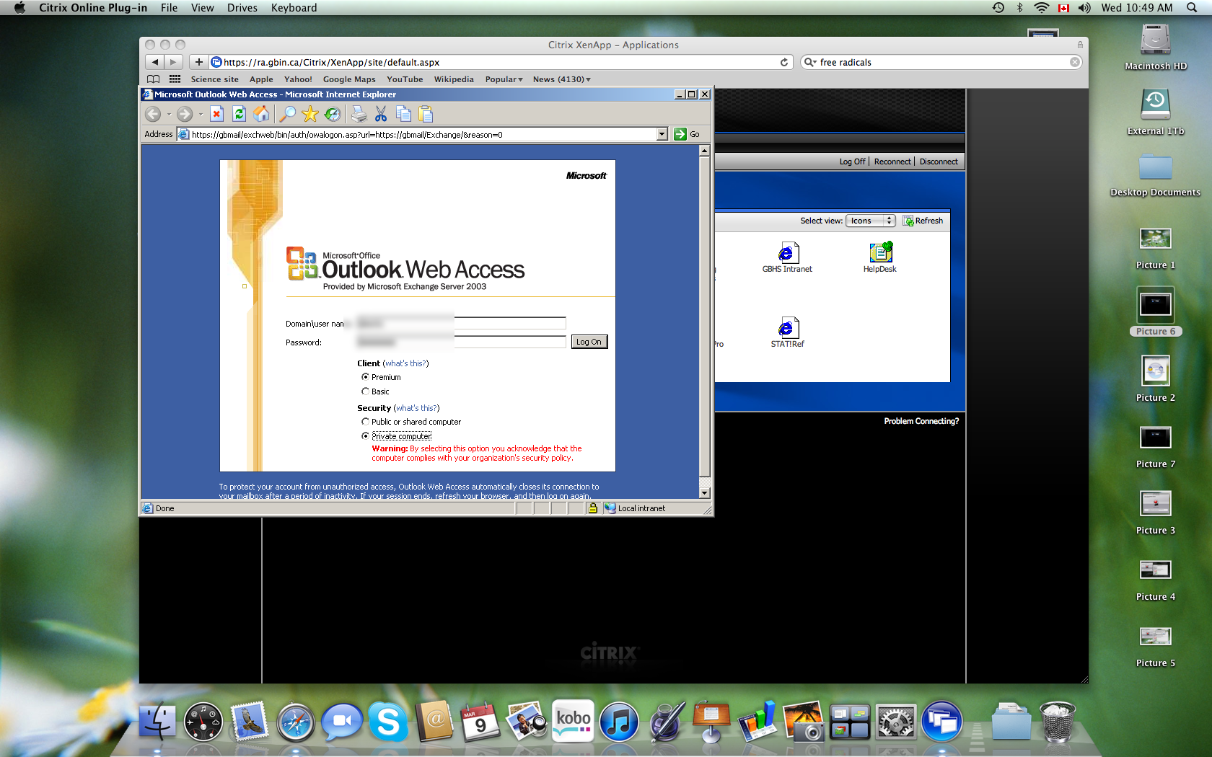Image resolution: width=1212 pixels, height=757 pixels.
Task: Open IE Search magnifier tool
Action: pos(287,114)
